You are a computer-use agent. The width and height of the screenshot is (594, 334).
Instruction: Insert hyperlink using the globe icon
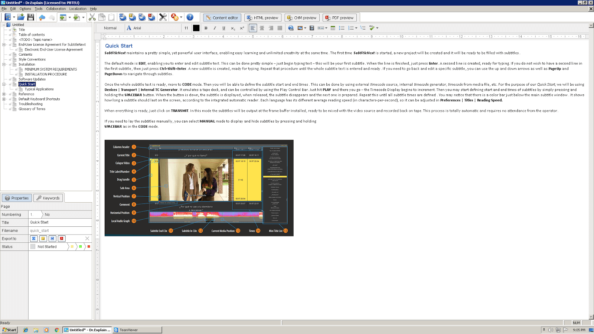pyautogui.click(x=291, y=28)
